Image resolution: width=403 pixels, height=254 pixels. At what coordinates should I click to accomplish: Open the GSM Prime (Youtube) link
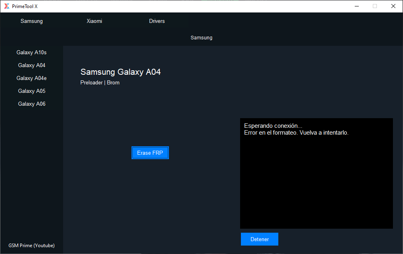pos(31,245)
